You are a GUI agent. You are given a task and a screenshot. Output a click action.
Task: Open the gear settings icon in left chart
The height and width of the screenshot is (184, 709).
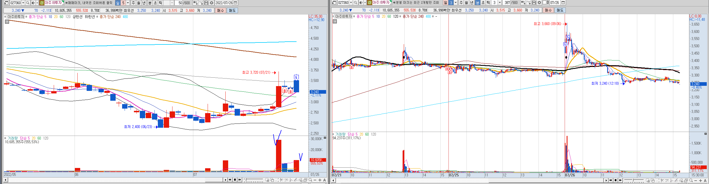coord(212,3)
